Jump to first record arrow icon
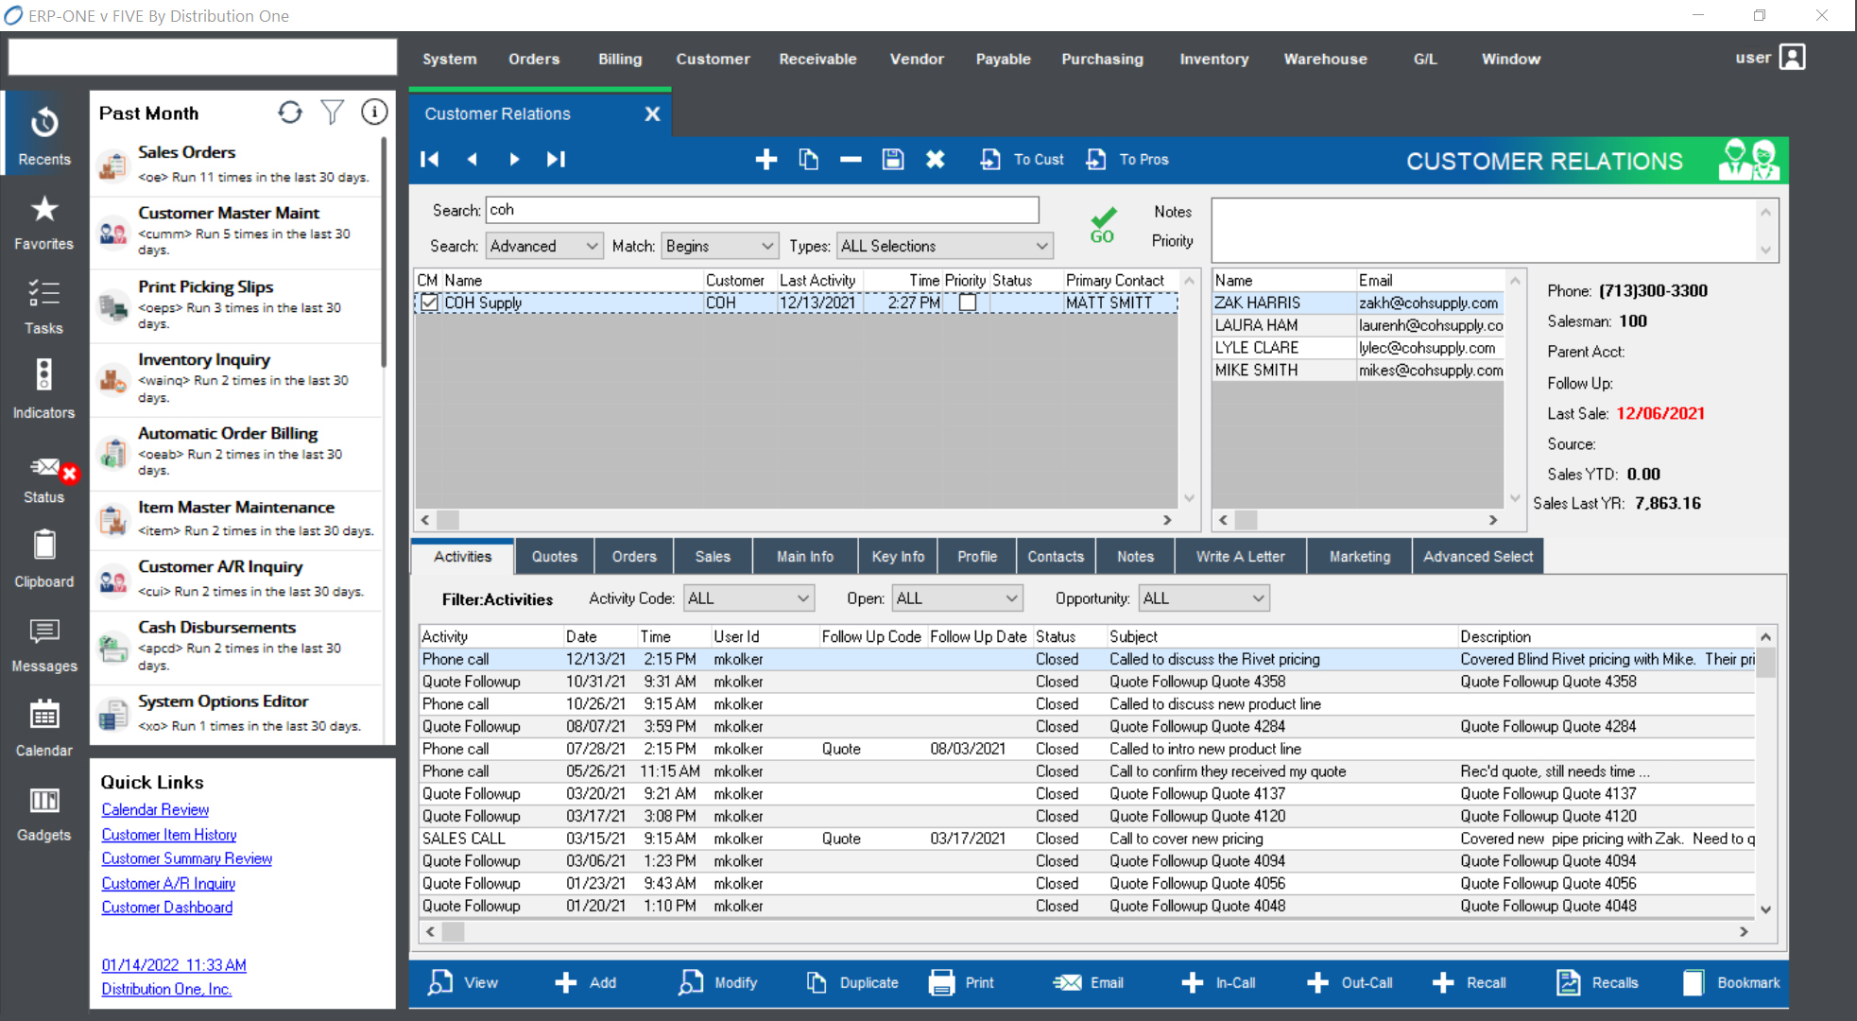The width and height of the screenshot is (1857, 1021). click(x=430, y=160)
